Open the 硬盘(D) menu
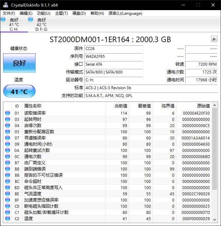 pos(79,13)
